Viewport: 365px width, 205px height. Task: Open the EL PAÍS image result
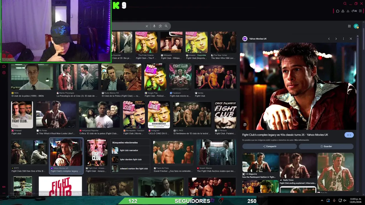pyautogui.click(x=192, y=115)
